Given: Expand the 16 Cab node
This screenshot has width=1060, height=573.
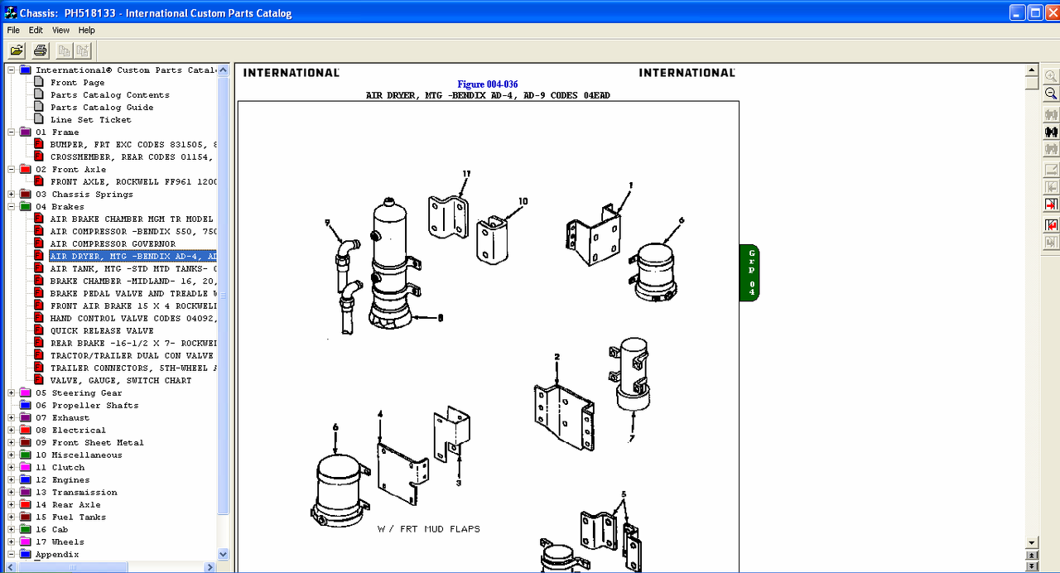Looking at the screenshot, I should pos(12,530).
